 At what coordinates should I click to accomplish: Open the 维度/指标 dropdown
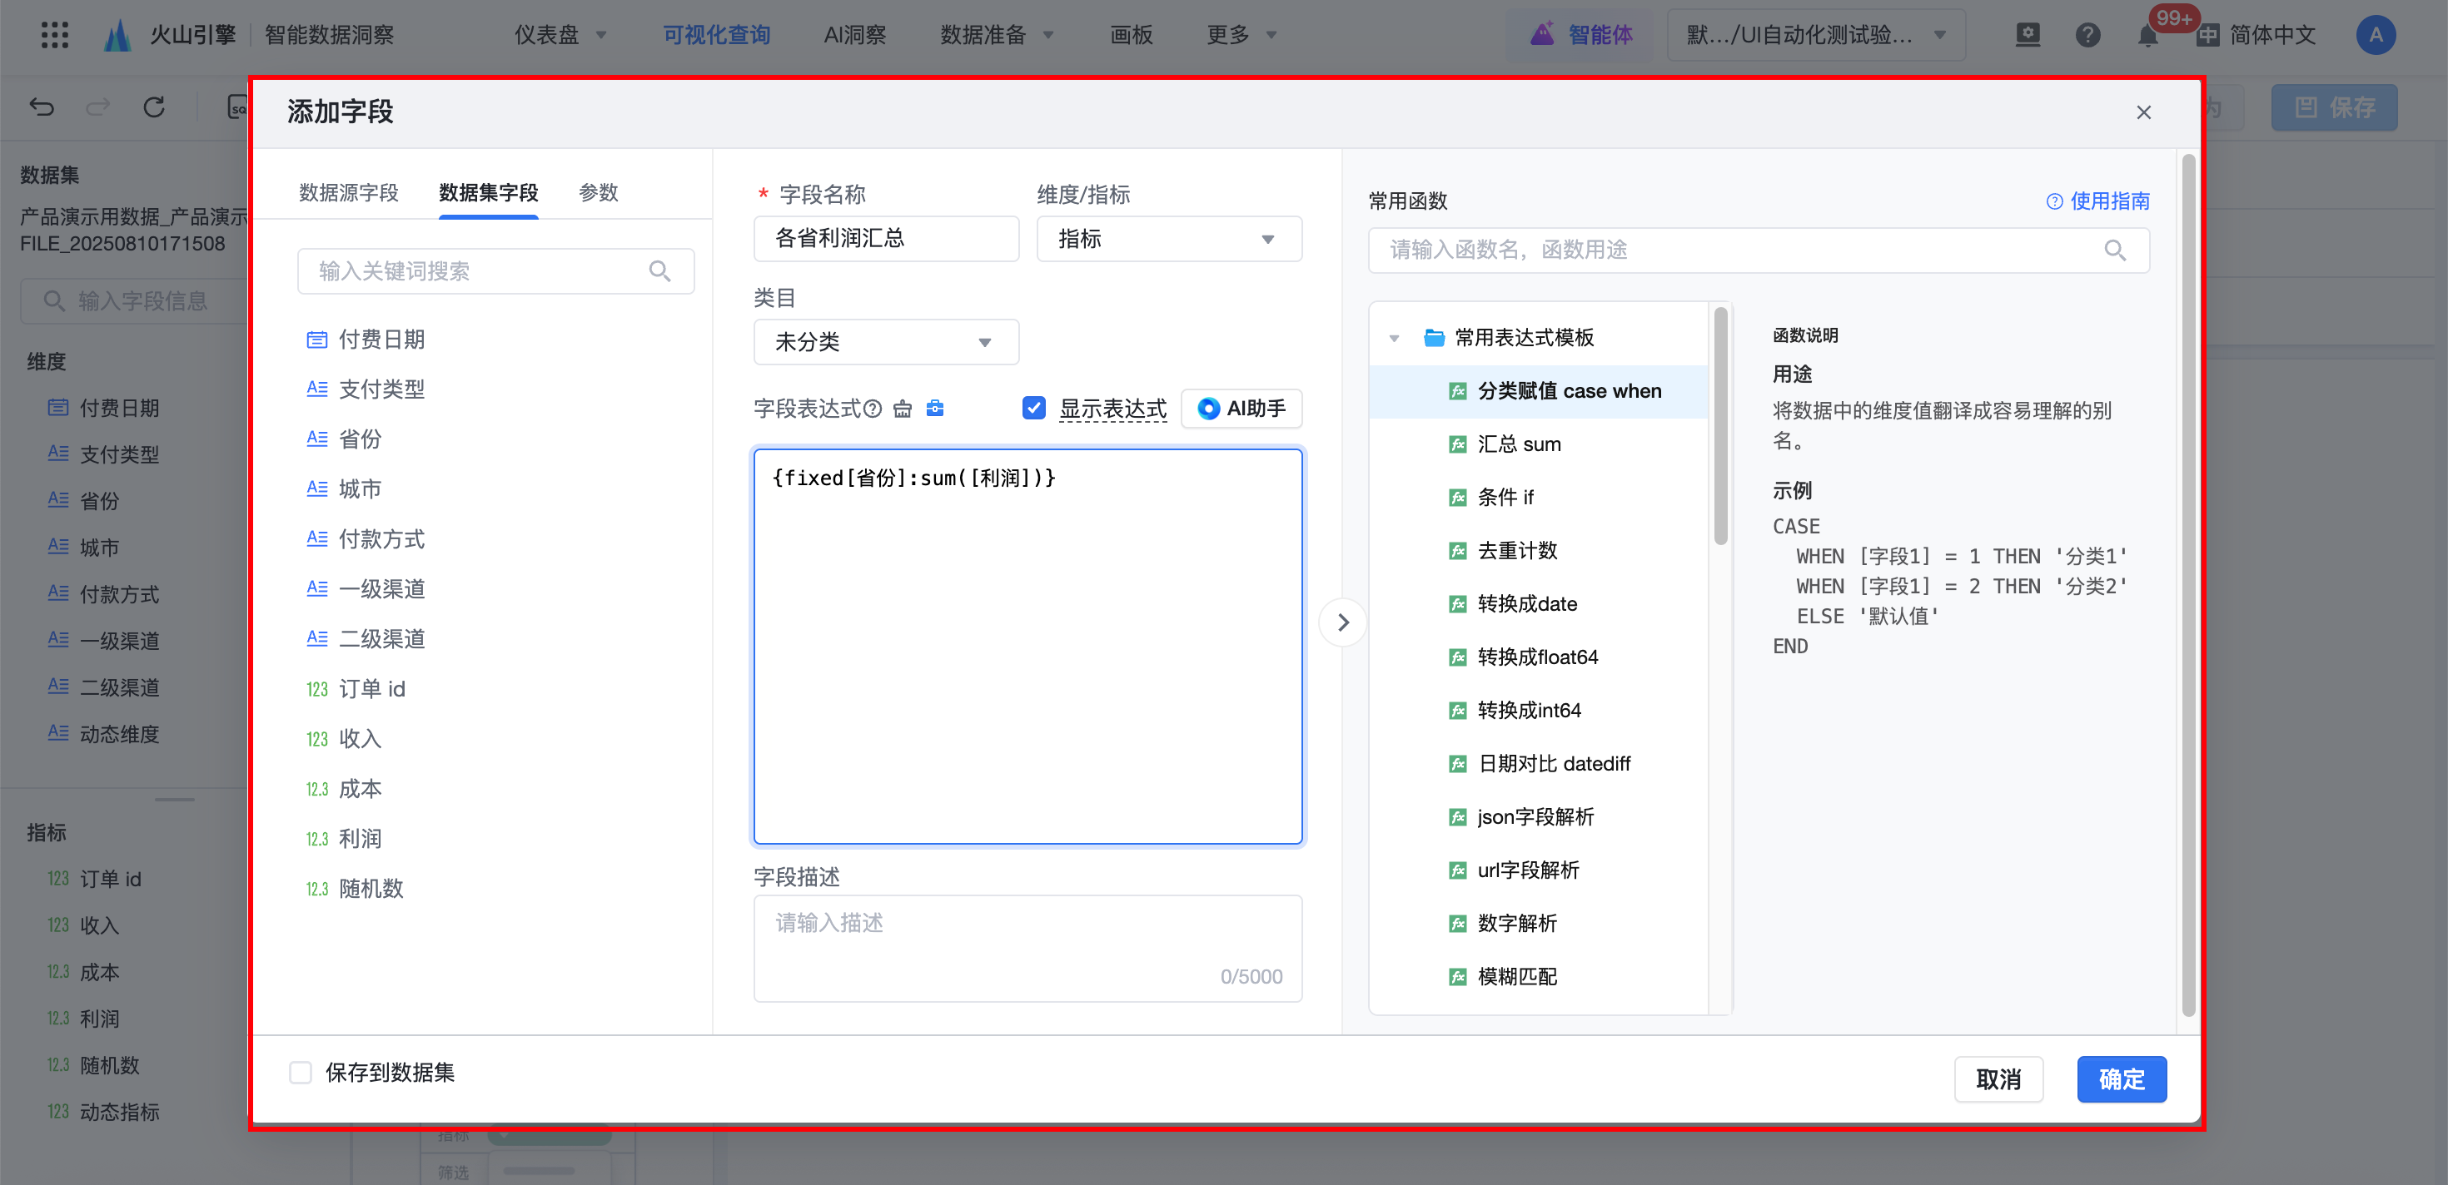(1168, 240)
